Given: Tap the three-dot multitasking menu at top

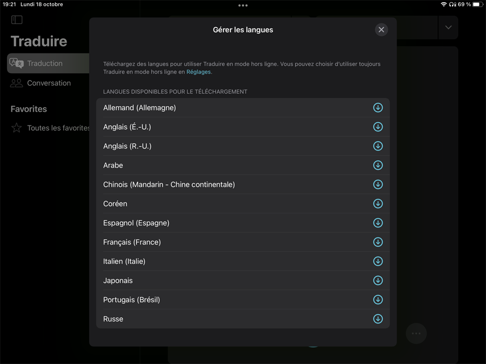Looking at the screenshot, I should tap(243, 5).
